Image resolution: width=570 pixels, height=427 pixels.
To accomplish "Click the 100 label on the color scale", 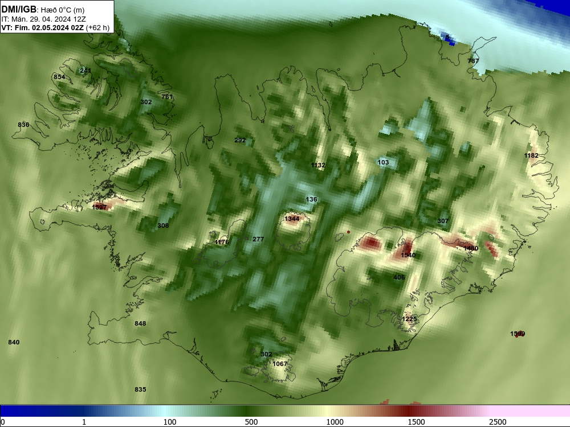I will click(170, 422).
